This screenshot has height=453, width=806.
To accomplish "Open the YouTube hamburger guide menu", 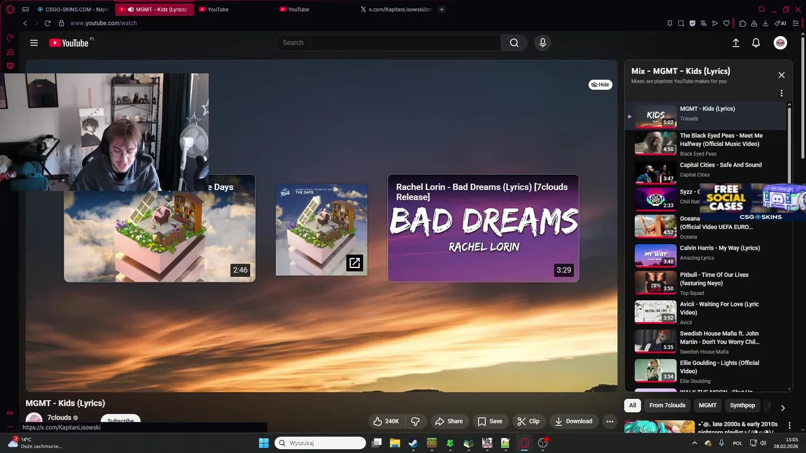I will 34,43.
